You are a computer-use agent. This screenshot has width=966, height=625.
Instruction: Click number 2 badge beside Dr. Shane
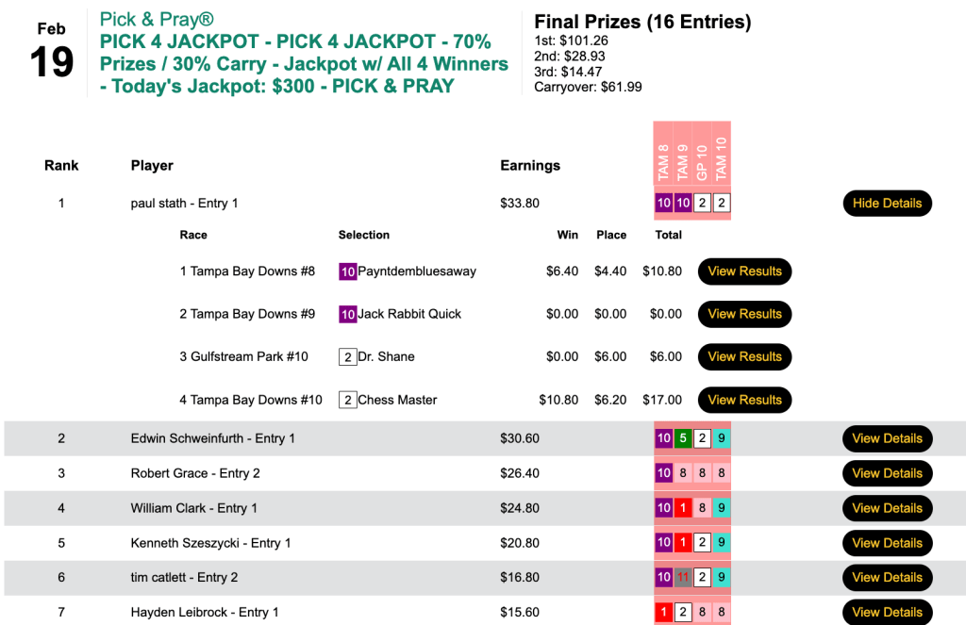[348, 357]
